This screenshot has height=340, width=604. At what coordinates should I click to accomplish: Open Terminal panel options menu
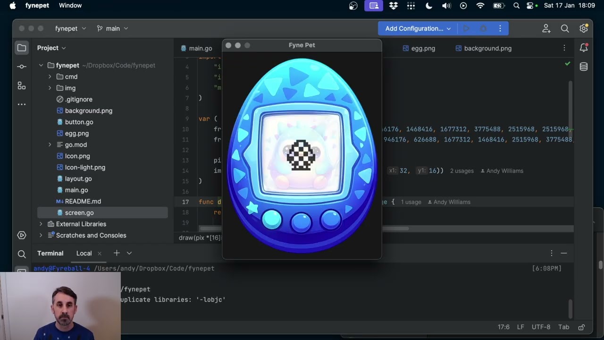point(552,253)
